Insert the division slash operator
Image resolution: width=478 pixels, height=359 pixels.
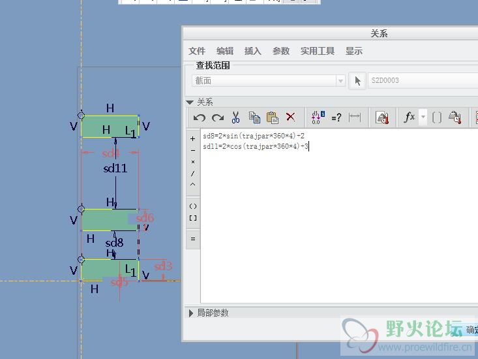(192, 173)
